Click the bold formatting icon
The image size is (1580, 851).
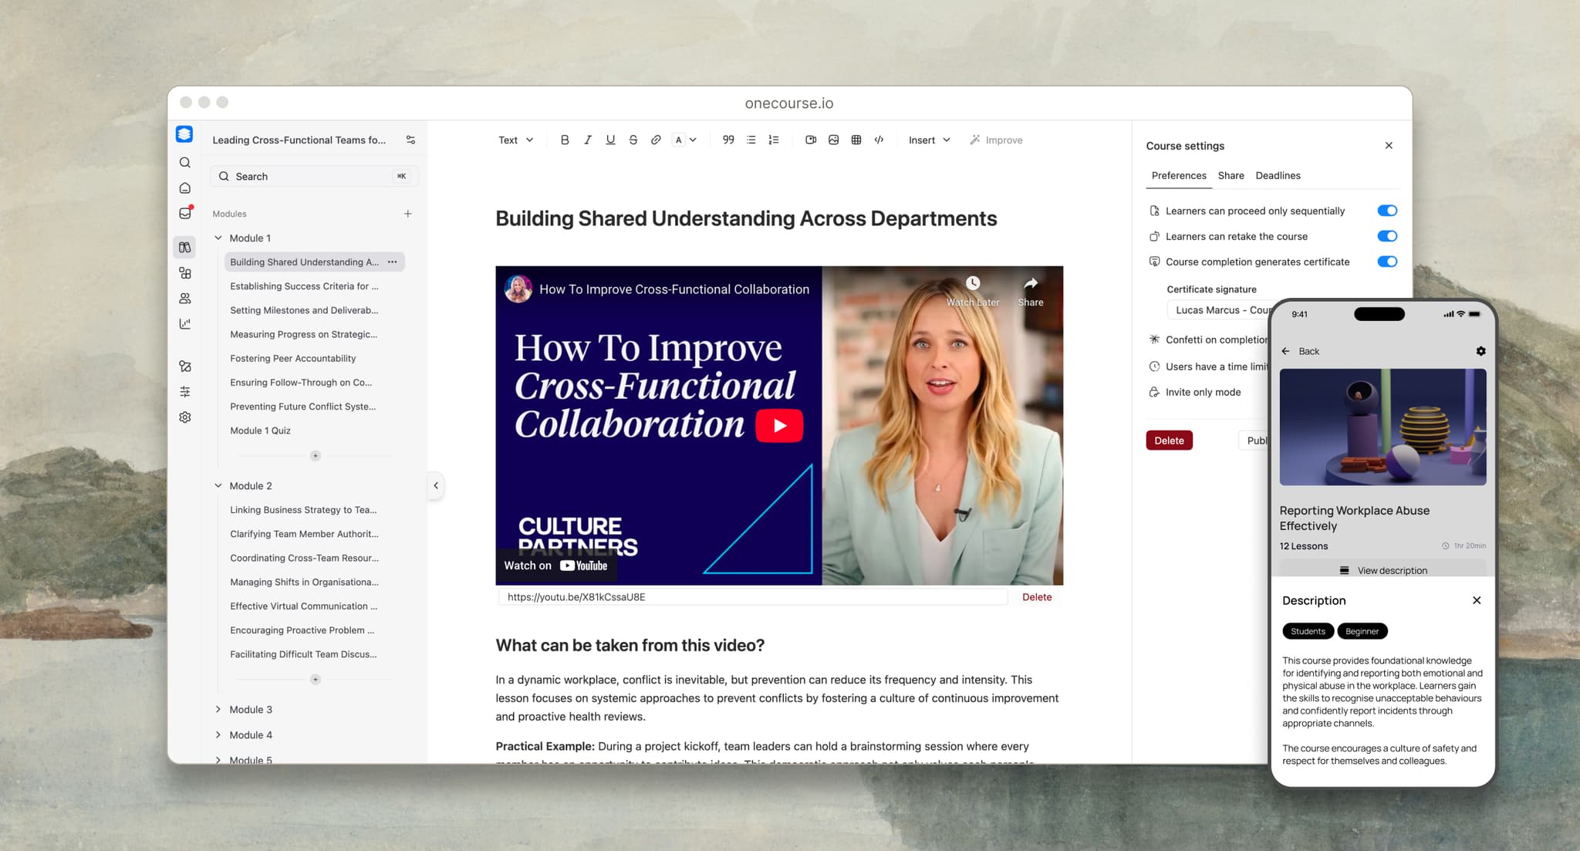pos(565,140)
